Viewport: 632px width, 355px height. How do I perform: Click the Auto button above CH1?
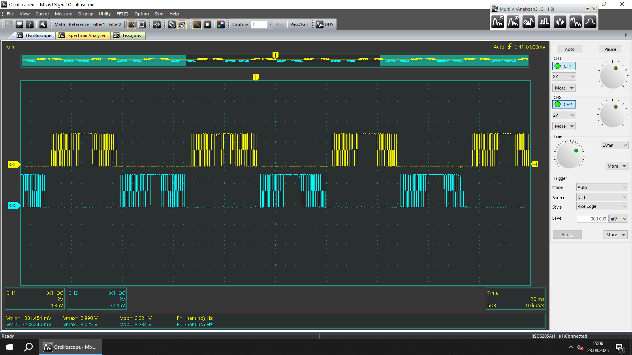point(570,49)
